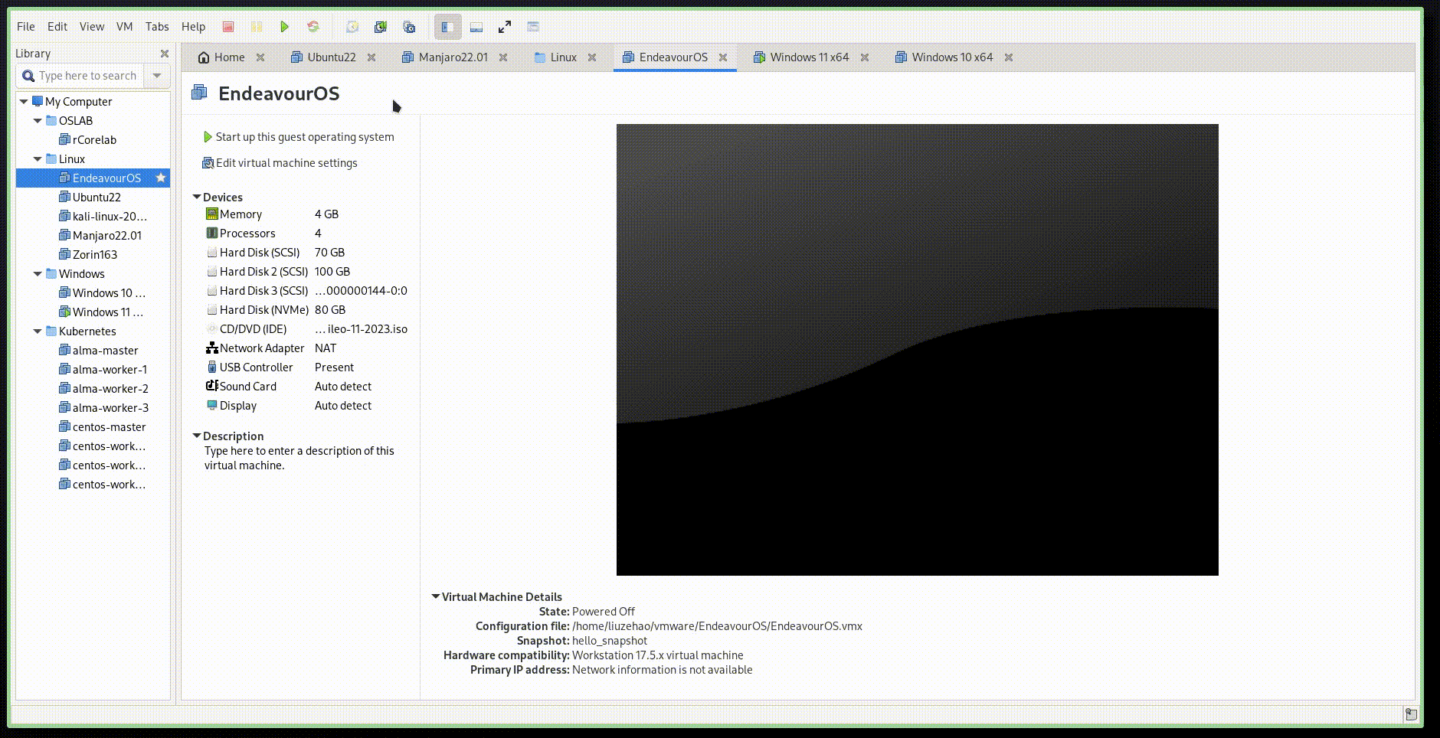The image size is (1440, 738).
Task: Select alma-worker-2 in the library
Action: click(110, 388)
